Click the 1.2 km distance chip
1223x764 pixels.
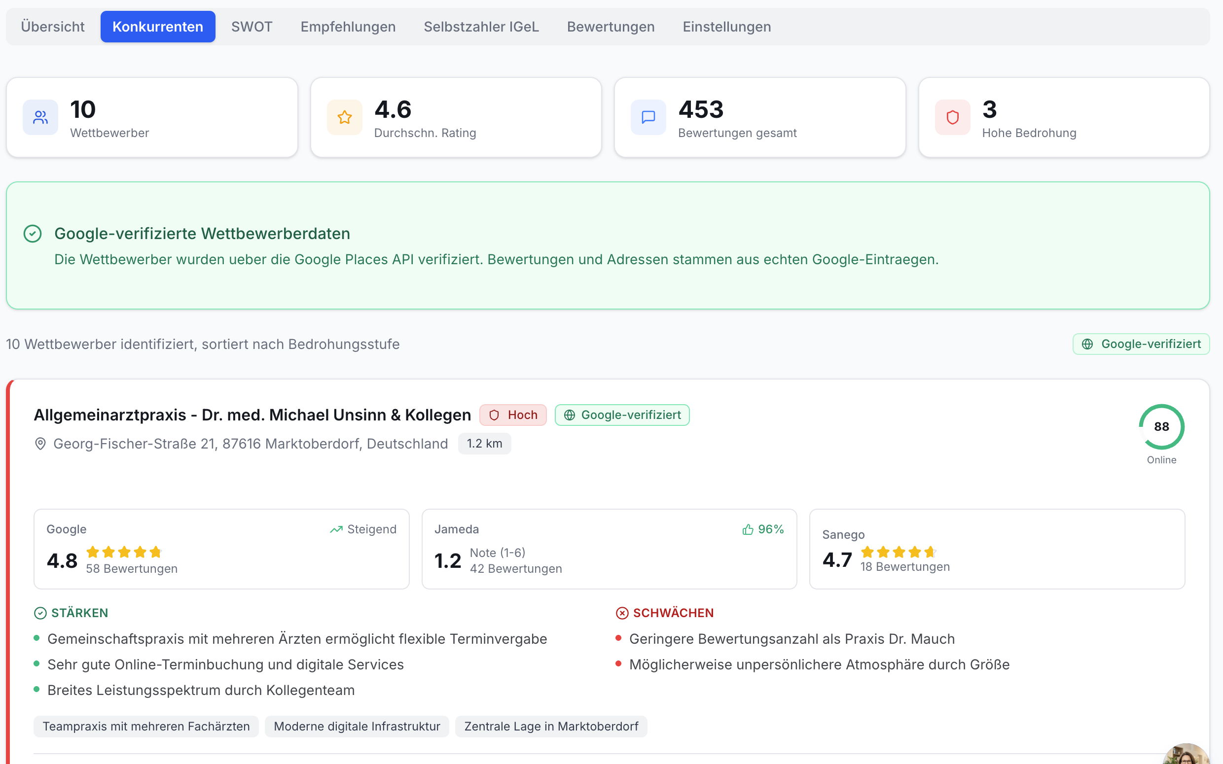[485, 444]
